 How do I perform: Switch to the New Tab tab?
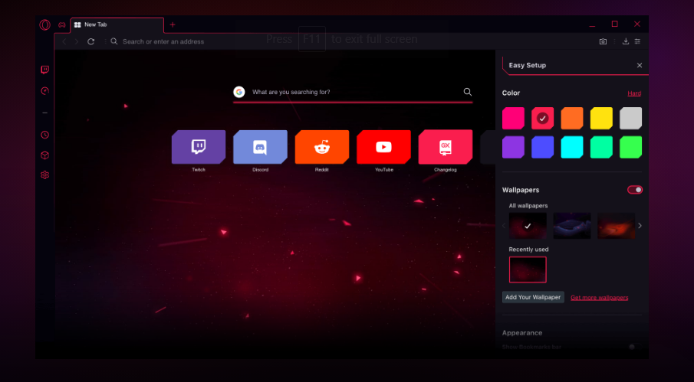click(117, 24)
